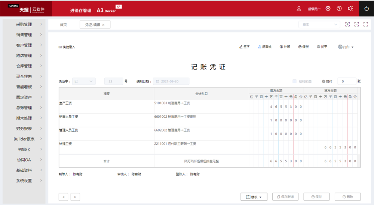
Task: Switch to the 首页 tab
Action: [63, 25]
